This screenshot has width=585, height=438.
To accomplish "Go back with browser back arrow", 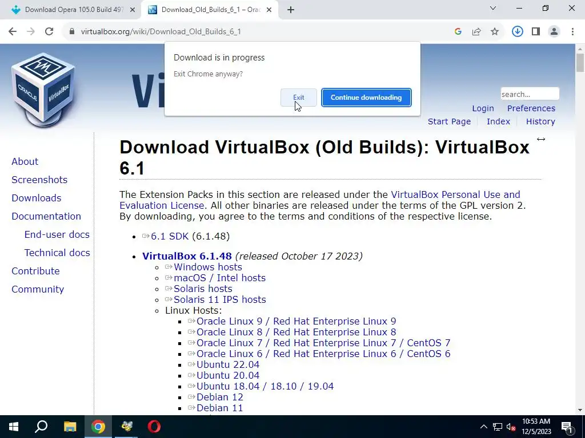I will coord(13,32).
